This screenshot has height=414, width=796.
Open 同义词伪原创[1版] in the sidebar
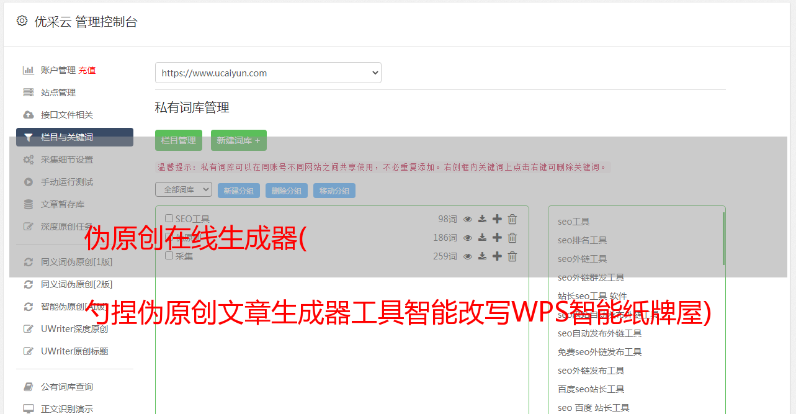[x=77, y=262]
